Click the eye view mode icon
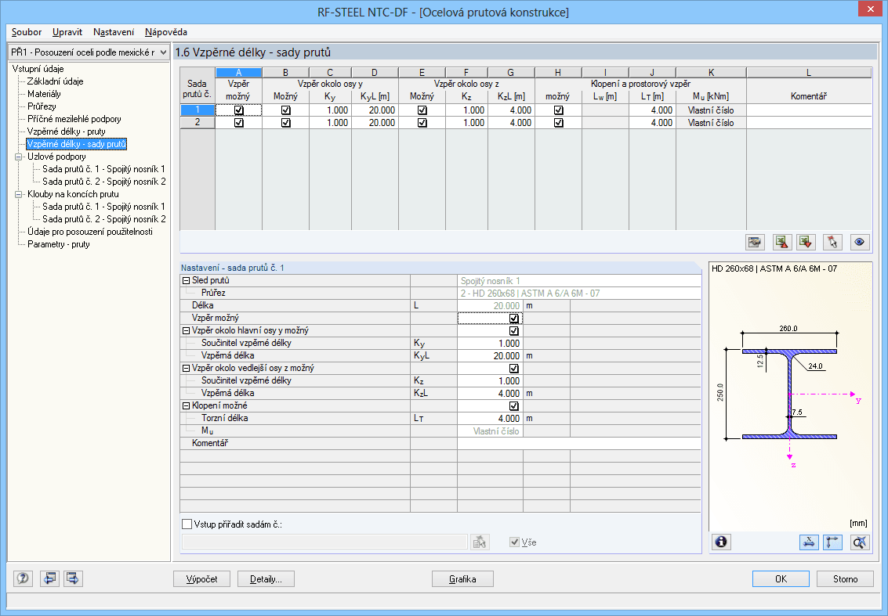The width and height of the screenshot is (888, 616). (x=860, y=242)
